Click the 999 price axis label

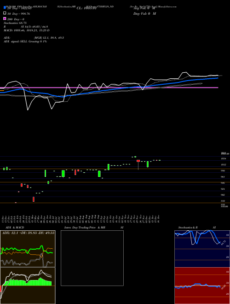click(223, 170)
